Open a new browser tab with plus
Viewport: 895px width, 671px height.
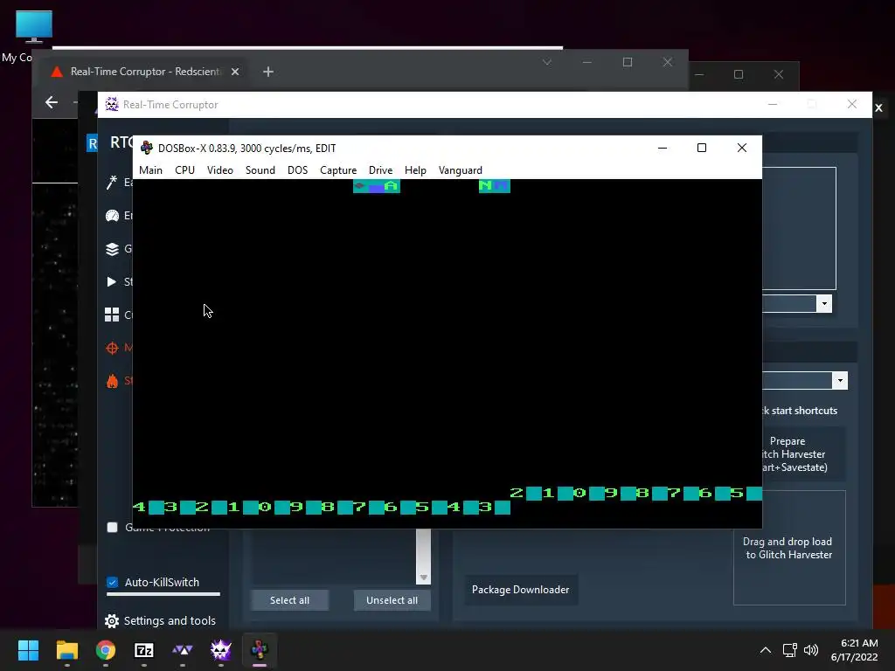coord(268,72)
